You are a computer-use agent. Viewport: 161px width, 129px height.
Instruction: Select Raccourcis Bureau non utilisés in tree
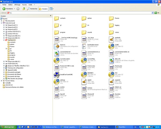[x=14, y=87]
